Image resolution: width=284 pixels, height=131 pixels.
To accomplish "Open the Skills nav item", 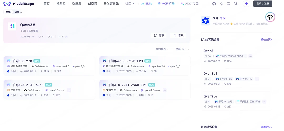I will tap(147, 4).
